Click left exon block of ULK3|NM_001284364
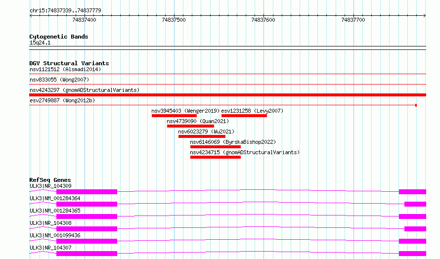The width and height of the screenshot is (440, 259). 87,204
